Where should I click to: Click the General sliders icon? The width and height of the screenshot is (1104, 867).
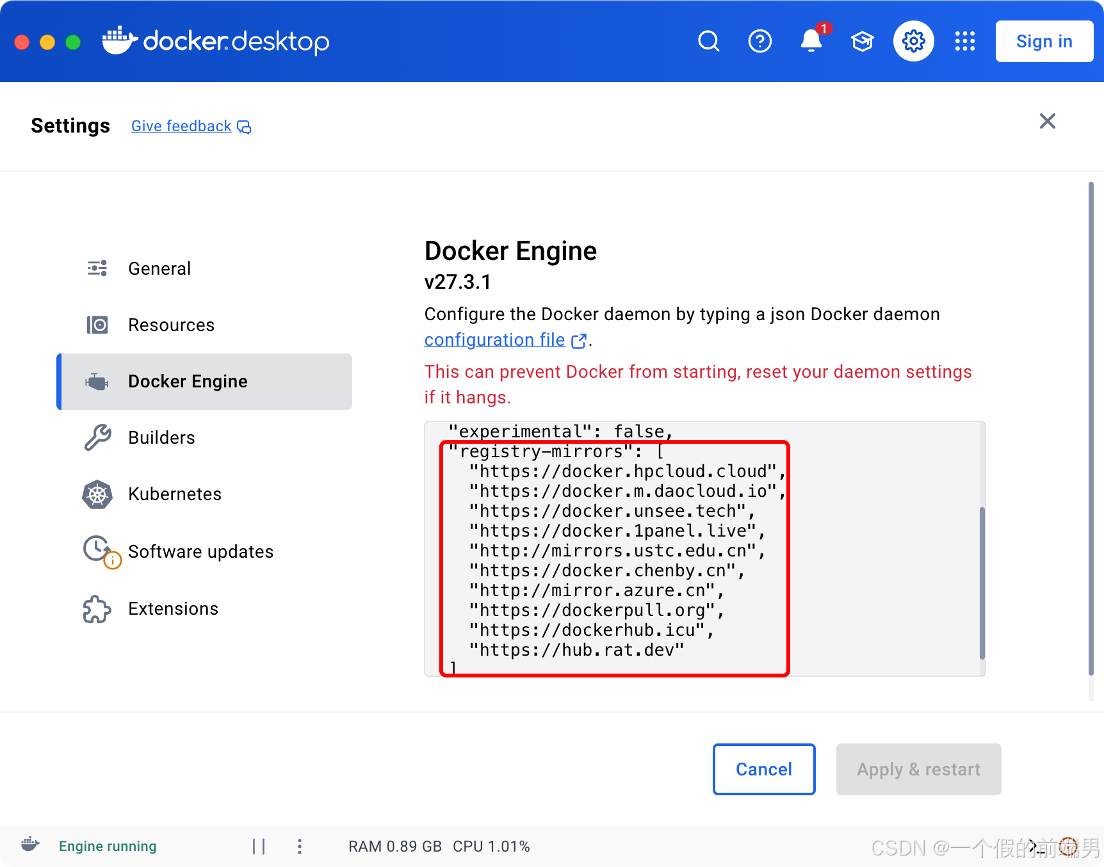click(x=97, y=268)
